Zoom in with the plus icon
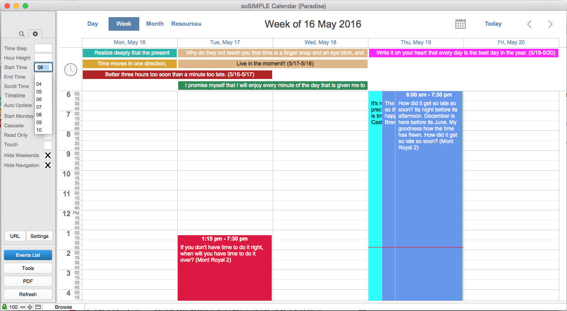This screenshot has height=311, width=567. point(30,307)
